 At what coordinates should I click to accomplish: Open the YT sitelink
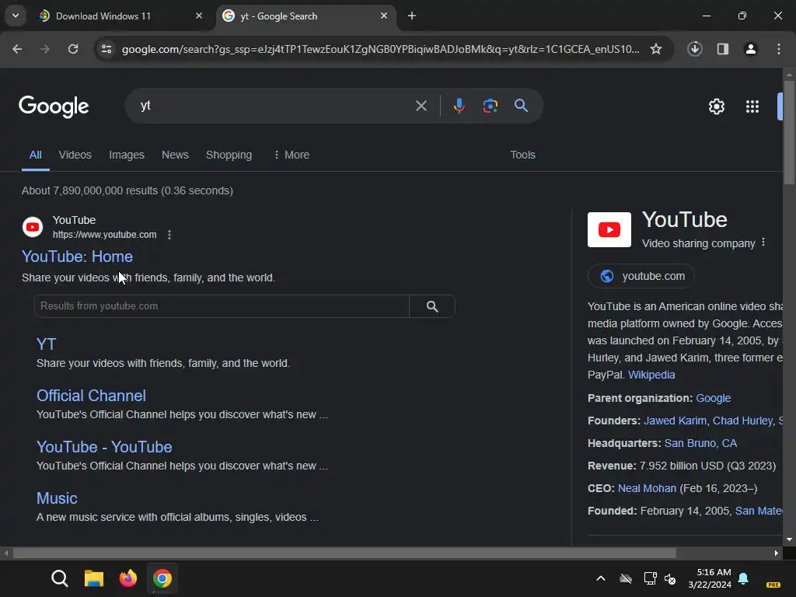tap(46, 344)
